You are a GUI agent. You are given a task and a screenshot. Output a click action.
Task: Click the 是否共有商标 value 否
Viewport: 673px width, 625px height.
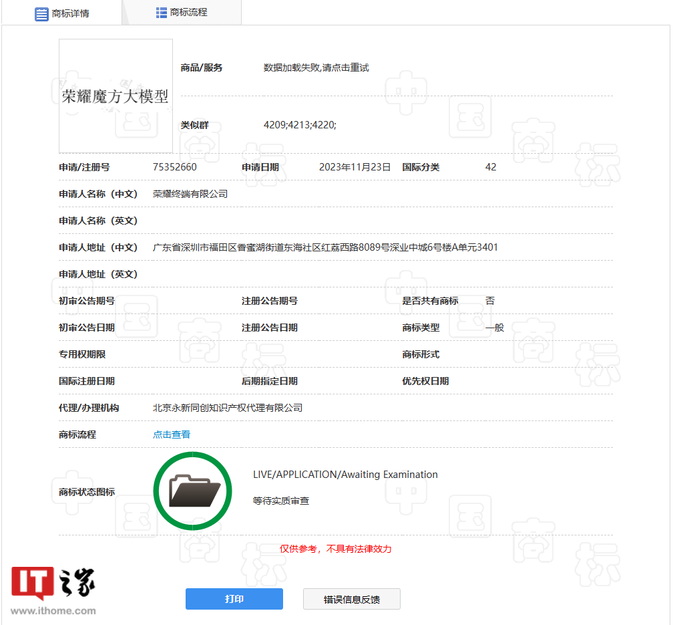coord(490,301)
